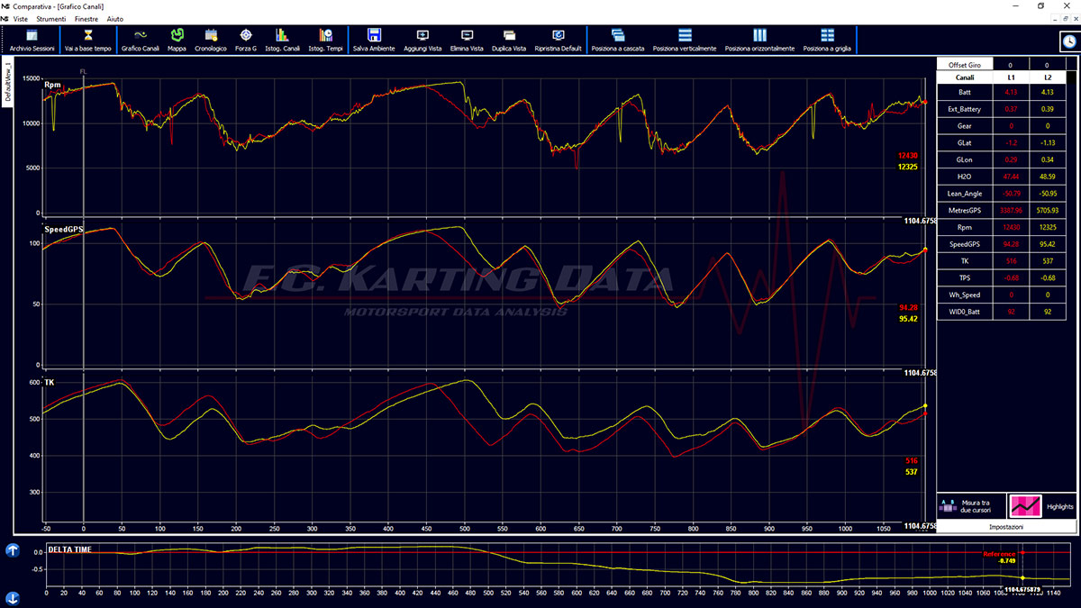The image size is (1081, 608).
Task: Select the Rpm row in channel table
Action: [965, 227]
